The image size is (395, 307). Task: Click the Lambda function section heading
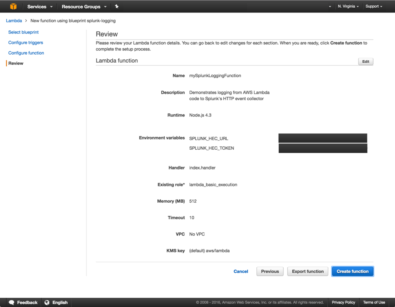[x=117, y=61]
